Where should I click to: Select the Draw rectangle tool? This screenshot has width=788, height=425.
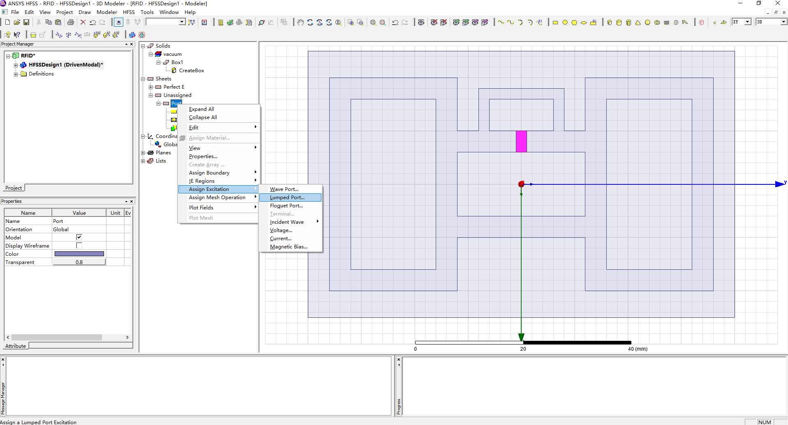(555, 23)
